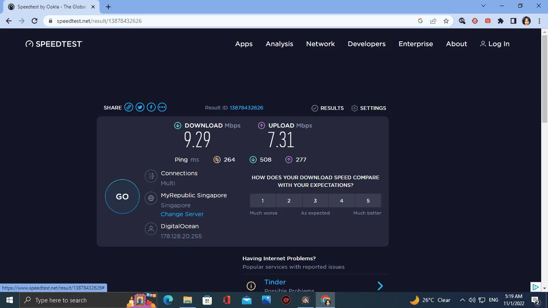Viewport: 548px width, 308px height.
Task: Open notification center icon
Action: 536,300
